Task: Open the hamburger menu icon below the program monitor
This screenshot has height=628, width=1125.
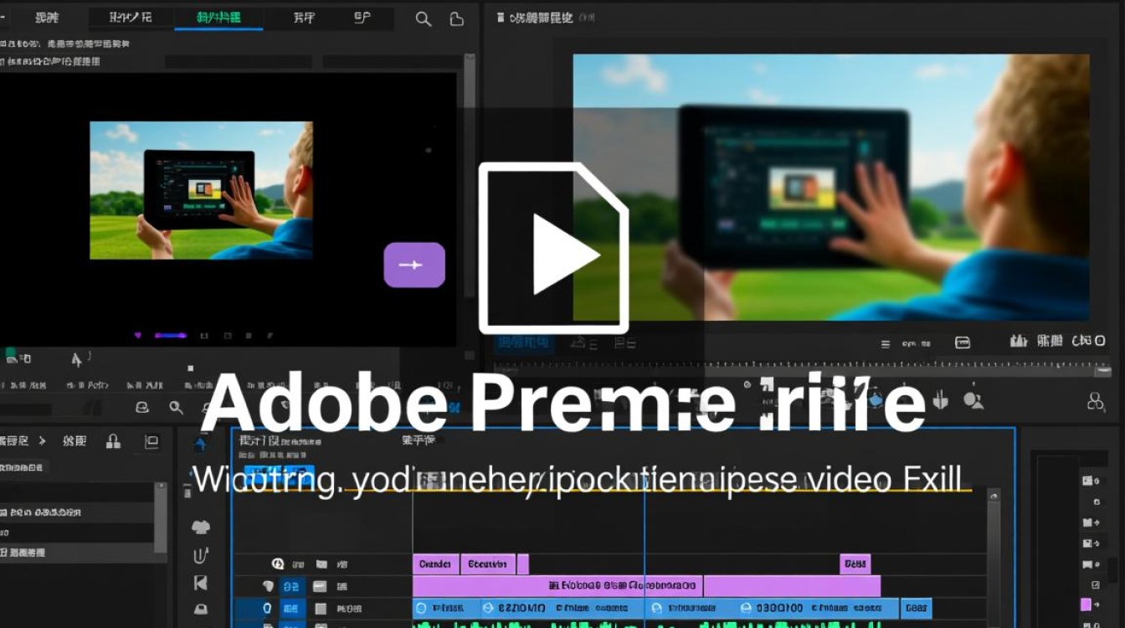Action: [x=885, y=343]
